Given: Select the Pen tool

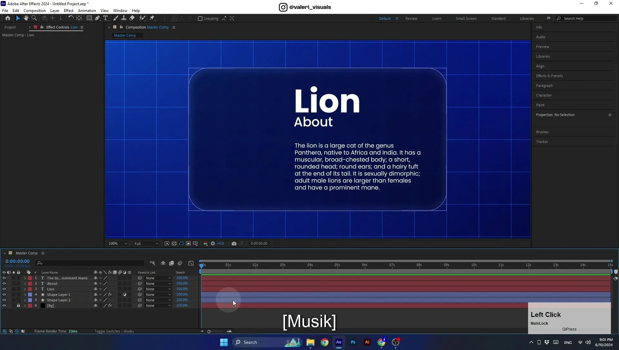Looking at the screenshot, I should [97, 18].
